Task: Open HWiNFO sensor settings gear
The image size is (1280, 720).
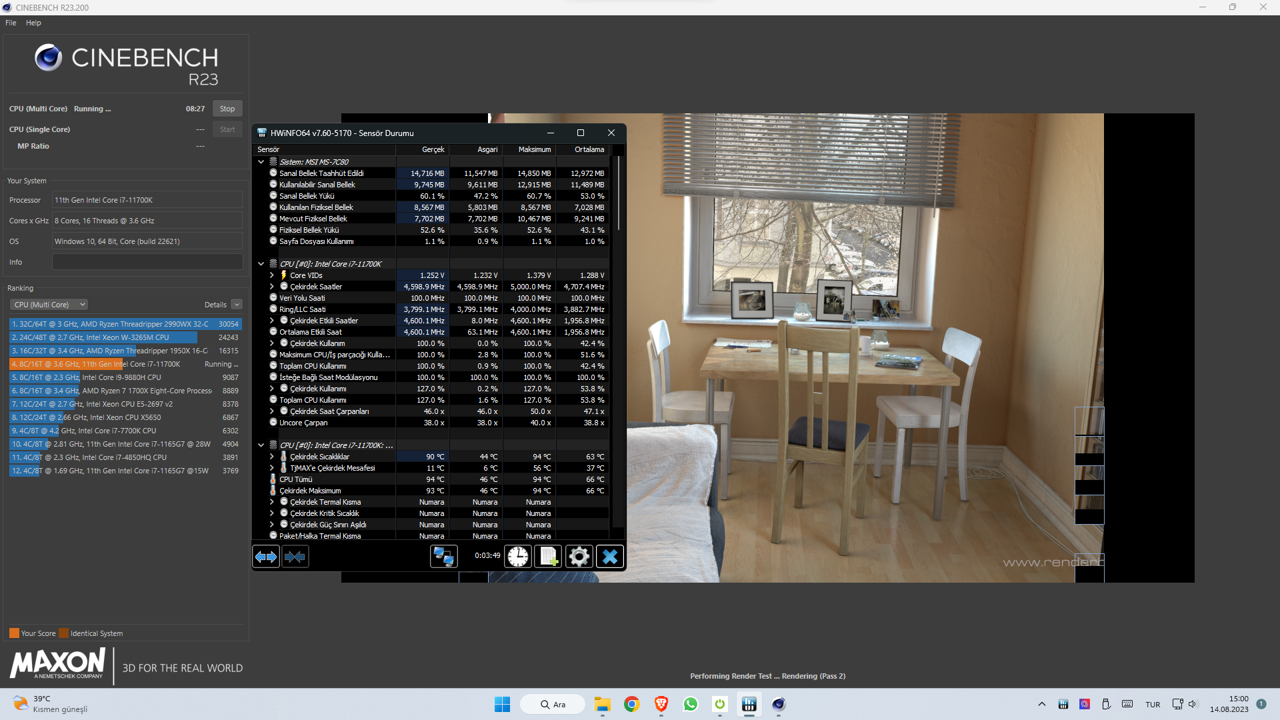Action: [x=579, y=557]
